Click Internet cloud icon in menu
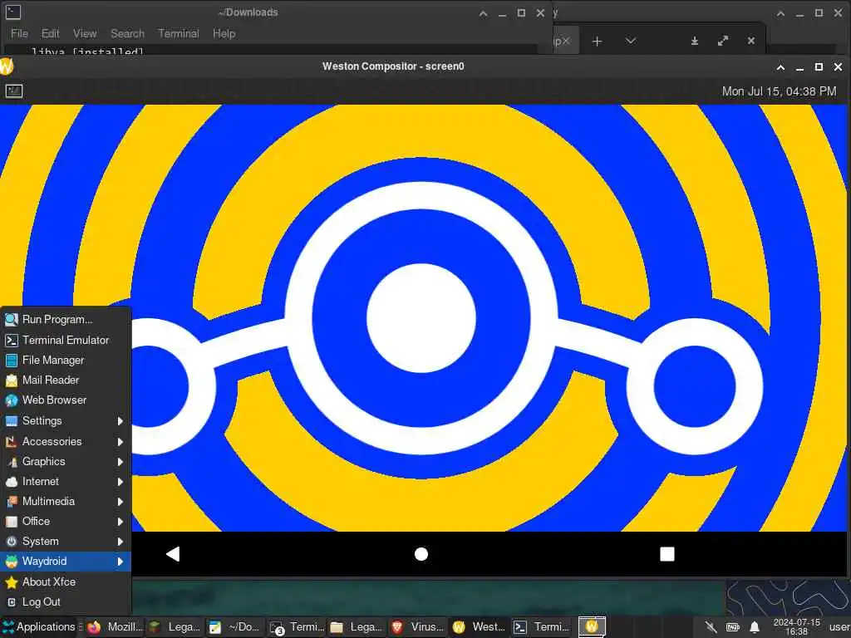 [12, 482]
